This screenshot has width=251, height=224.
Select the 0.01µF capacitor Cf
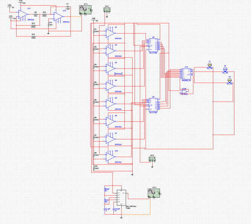click(x=114, y=209)
